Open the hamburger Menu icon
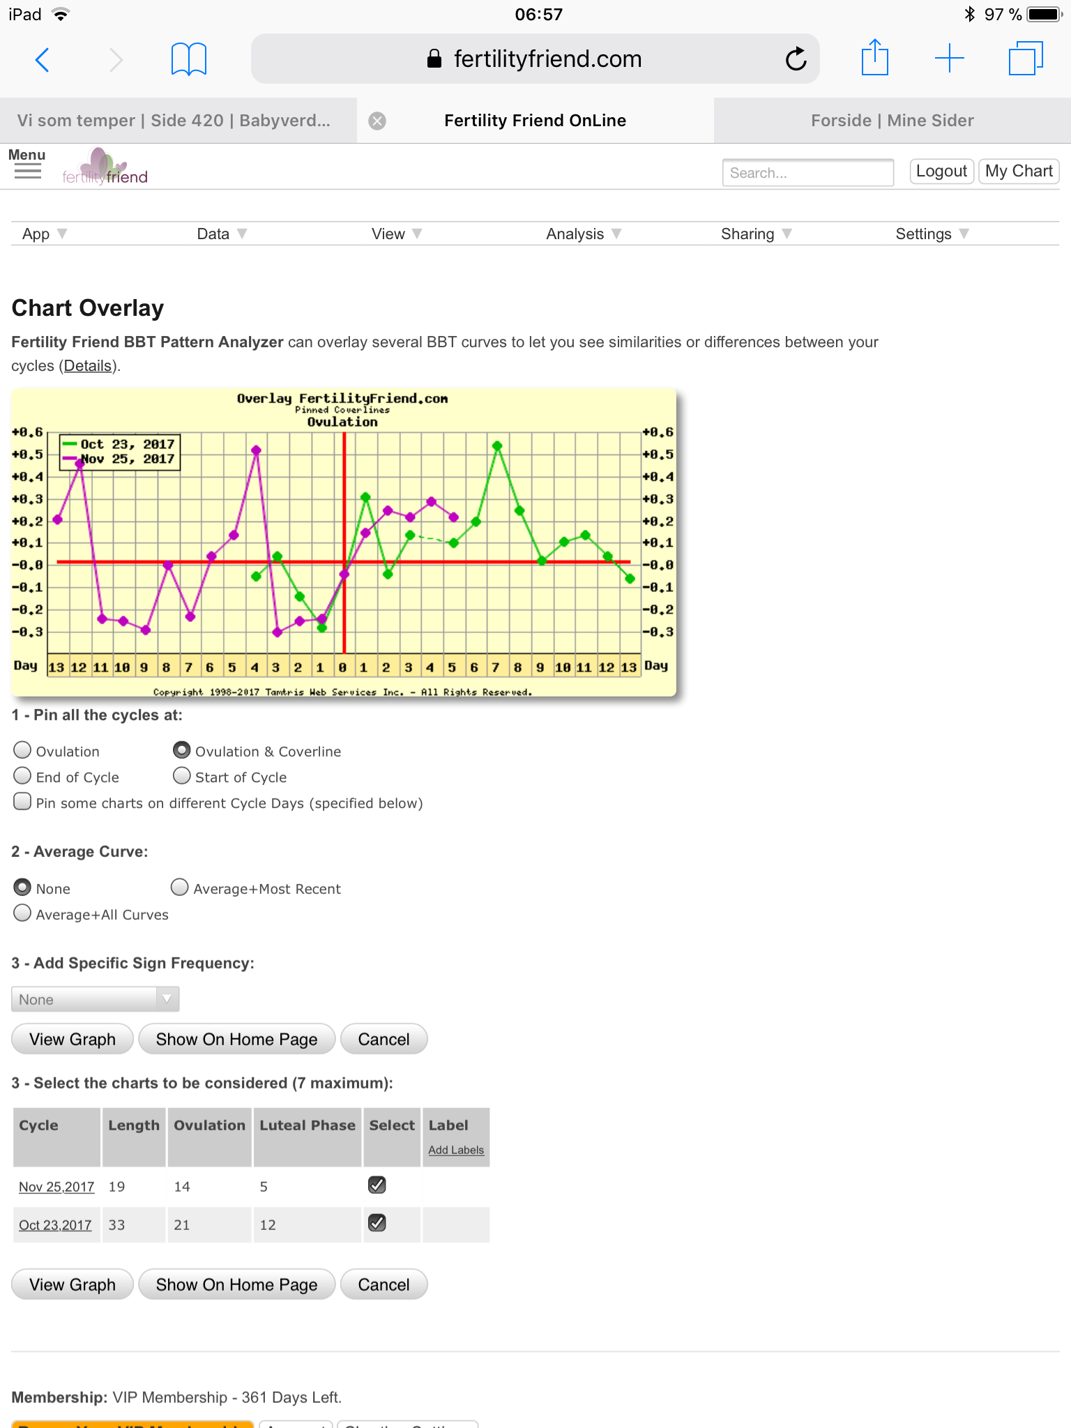The image size is (1071, 1428). (x=27, y=165)
